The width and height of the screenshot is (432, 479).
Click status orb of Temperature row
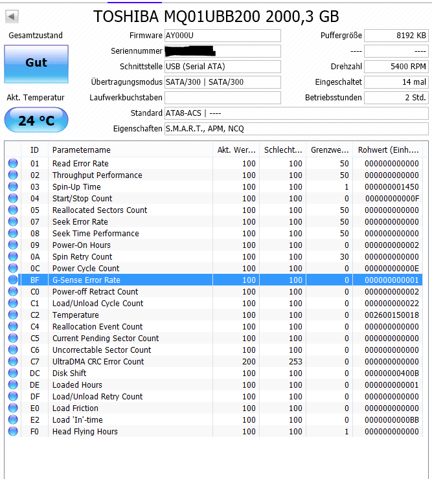pos(13,315)
